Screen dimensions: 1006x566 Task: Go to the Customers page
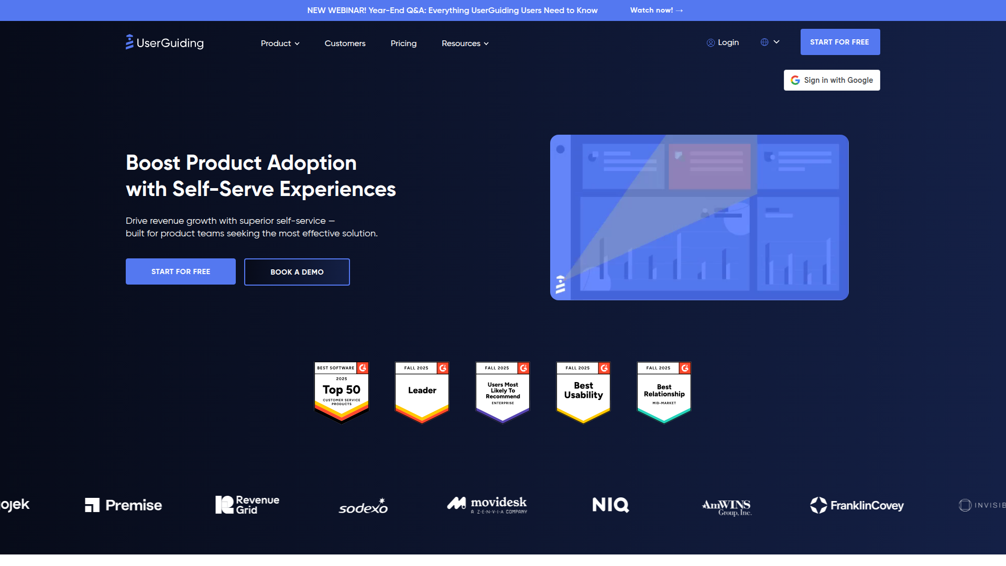[x=345, y=43]
